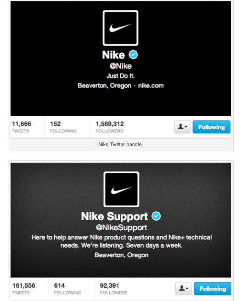Open the nike.com website link
Image resolution: width=241 pixels, height=301 pixels.
click(151, 85)
